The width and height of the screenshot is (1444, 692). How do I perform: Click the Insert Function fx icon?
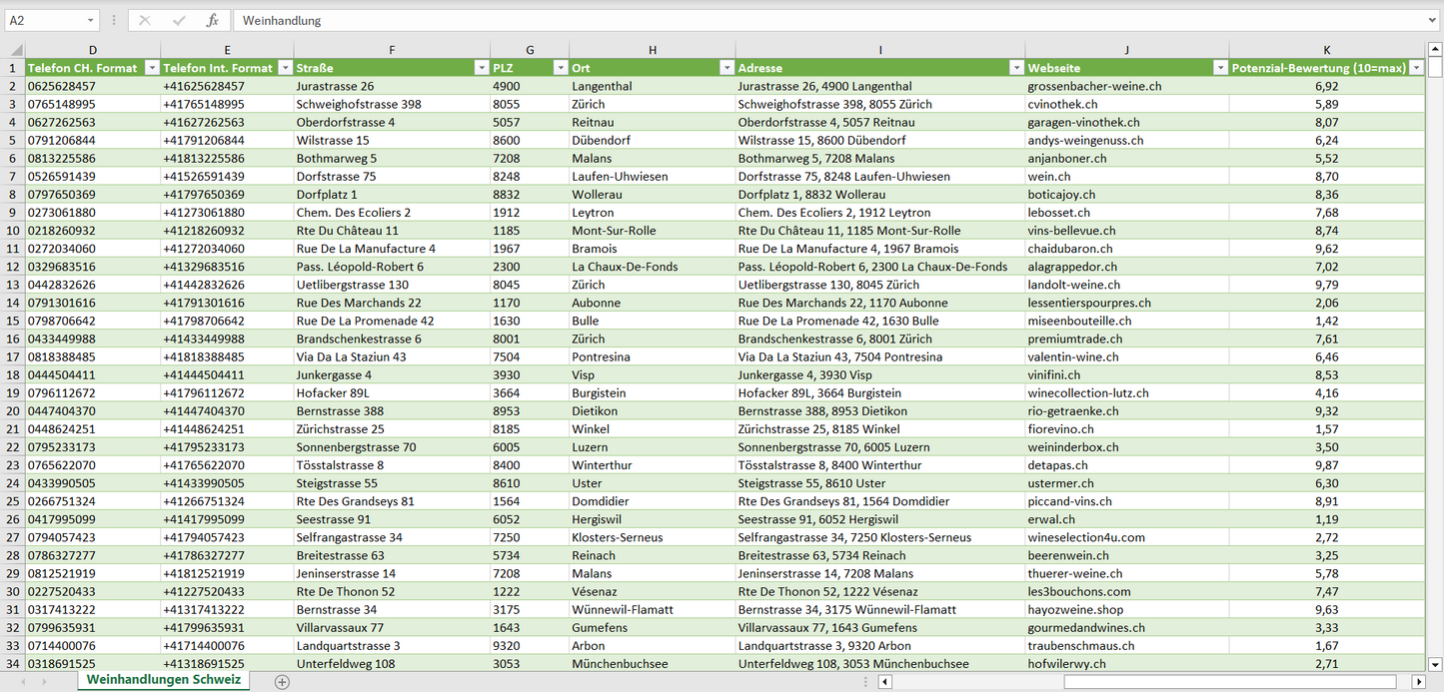212,20
